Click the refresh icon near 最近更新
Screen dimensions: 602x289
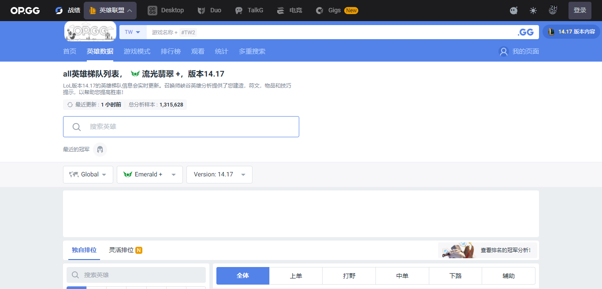(70, 105)
